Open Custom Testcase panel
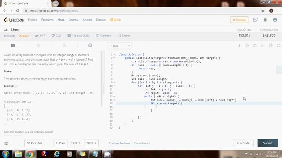The height and width of the screenshot is (158, 282). point(119,143)
